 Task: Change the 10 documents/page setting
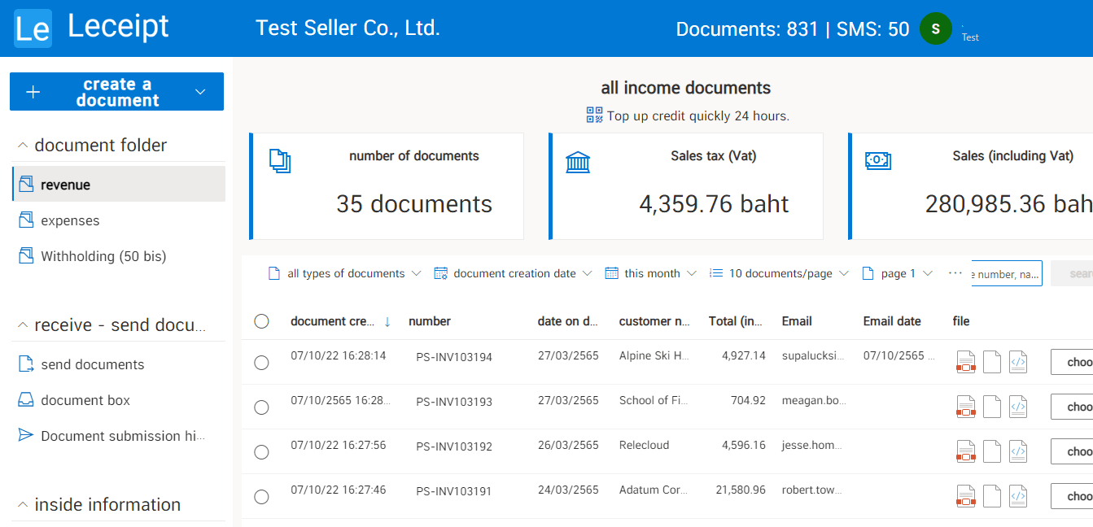click(x=778, y=272)
